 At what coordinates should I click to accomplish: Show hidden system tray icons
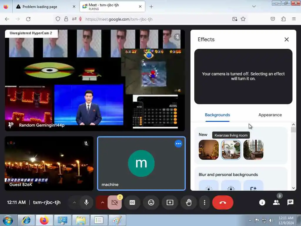coord(250,220)
